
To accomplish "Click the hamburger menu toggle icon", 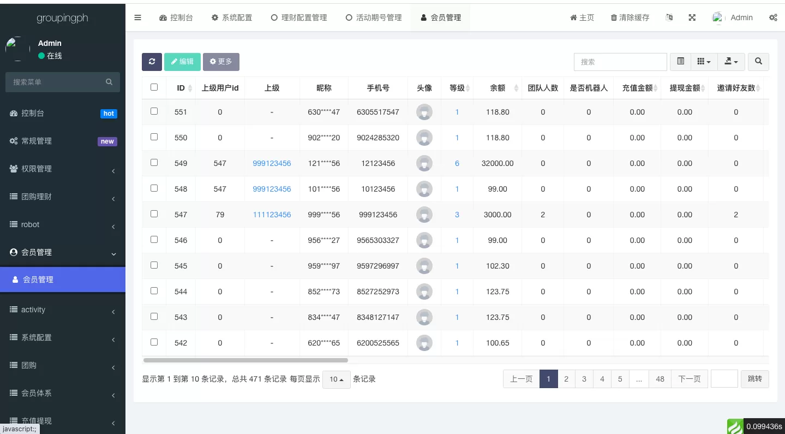I will (x=137, y=17).
